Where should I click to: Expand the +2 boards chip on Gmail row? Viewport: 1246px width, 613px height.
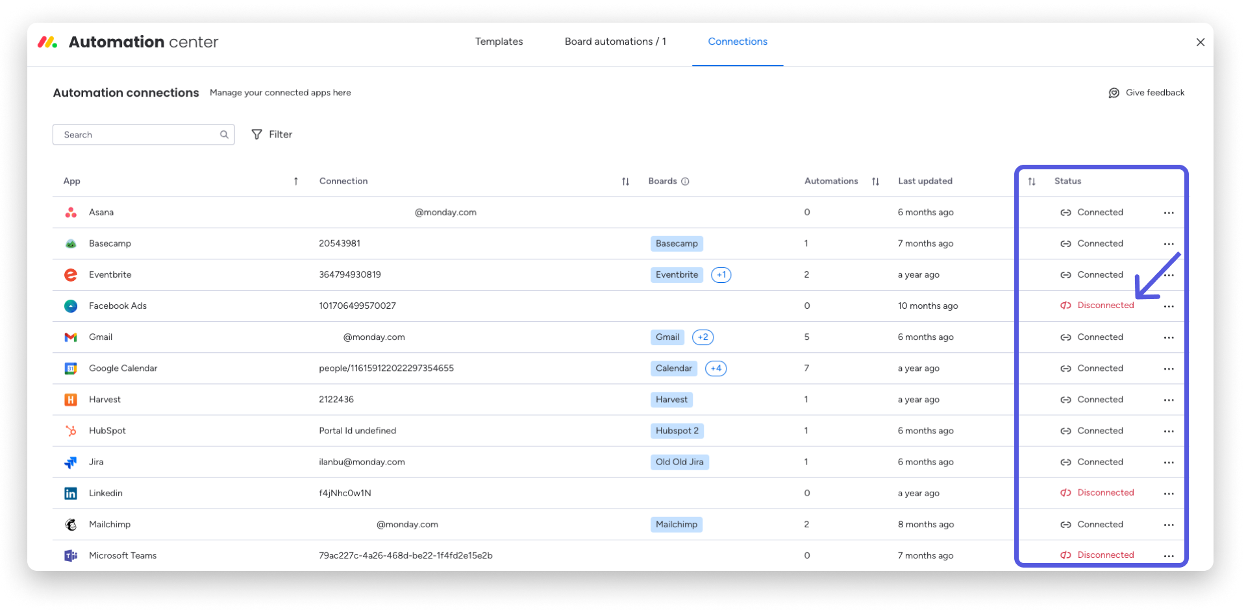pyautogui.click(x=703, y=337)
